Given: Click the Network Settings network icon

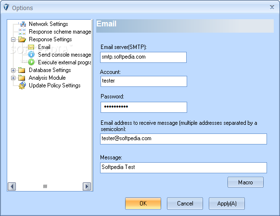Looking at the screenshot, I should click(23, 24).
